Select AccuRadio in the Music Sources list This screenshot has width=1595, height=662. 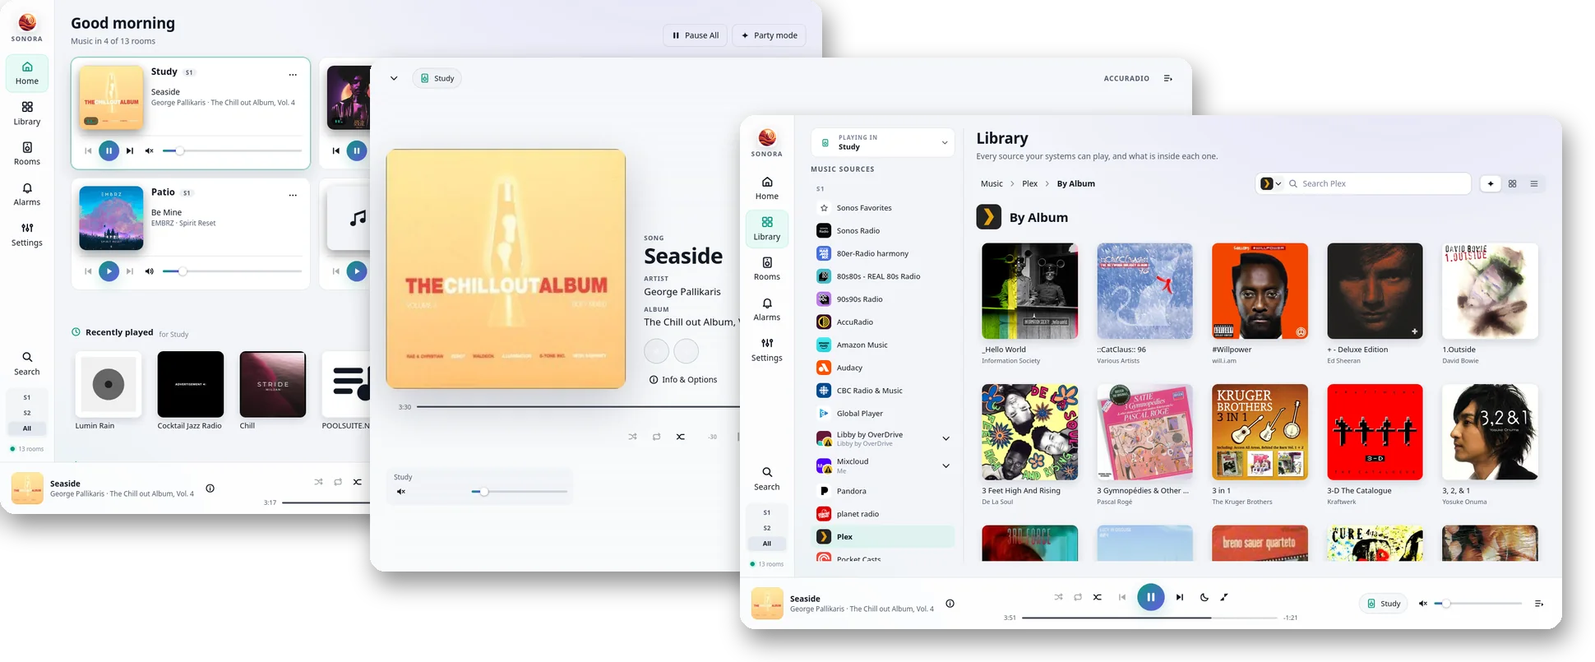[x=883, y=322]
